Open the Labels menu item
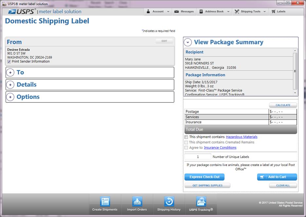The image size is (306, 217). click(x=279, y=11)
